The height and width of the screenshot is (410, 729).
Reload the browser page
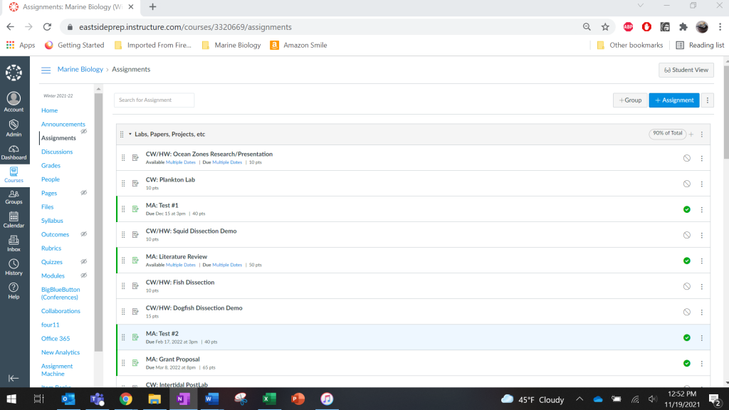tap(47, 27)
